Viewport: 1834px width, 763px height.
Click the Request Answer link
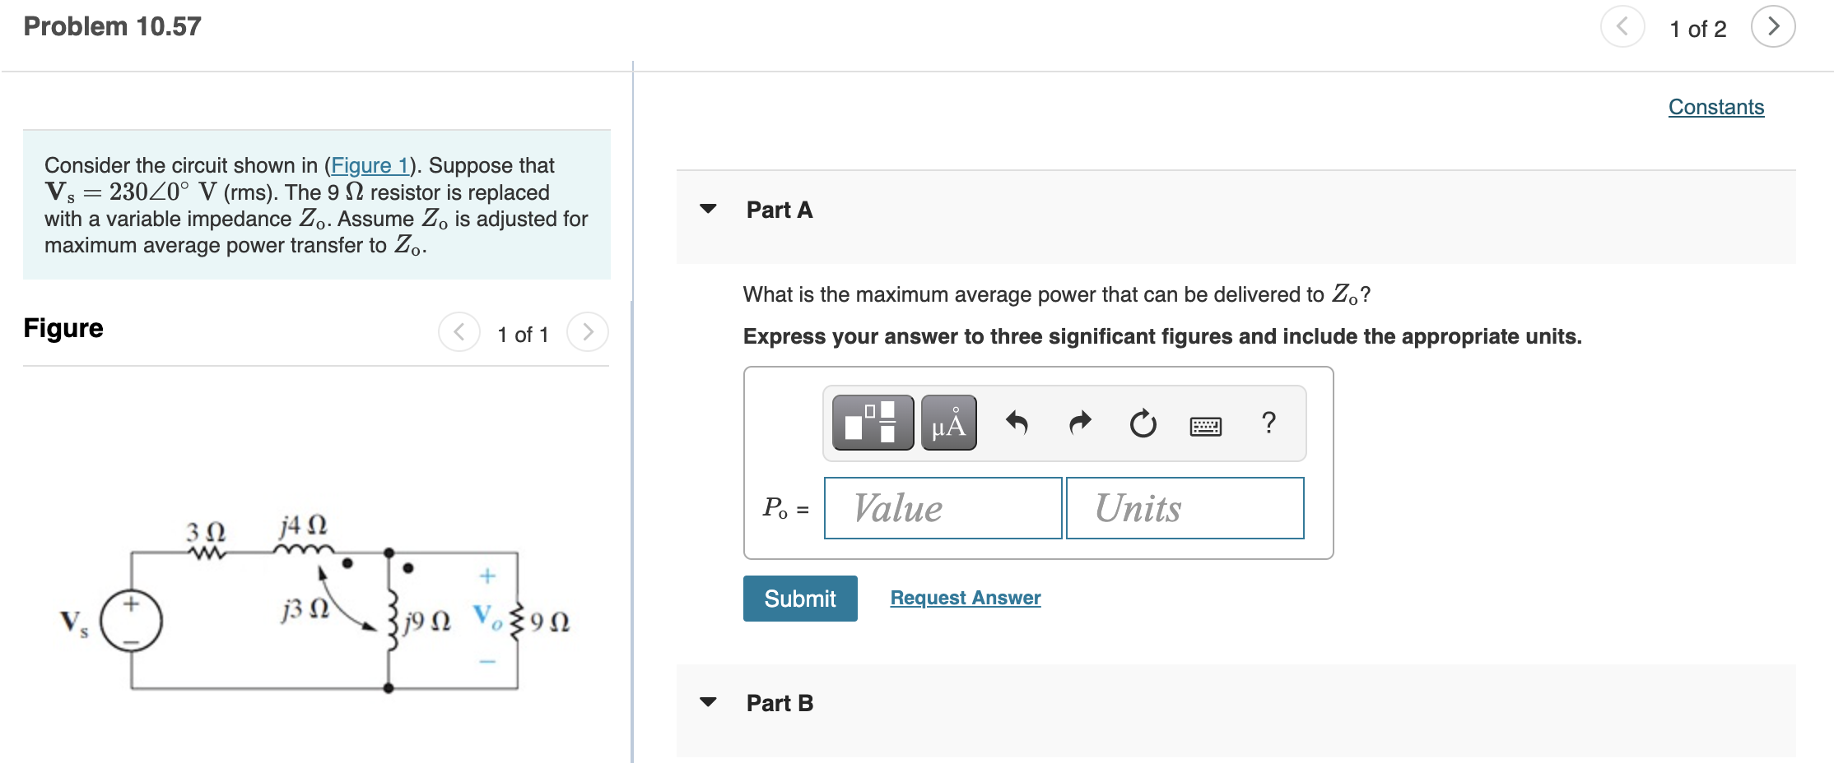click(966, 598)
